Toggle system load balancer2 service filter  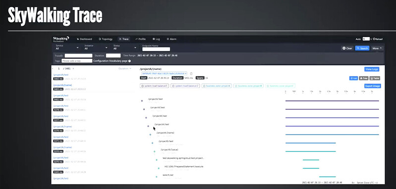pyautogui.click(x=185, y=86)
